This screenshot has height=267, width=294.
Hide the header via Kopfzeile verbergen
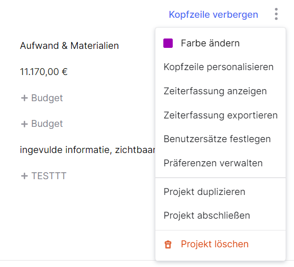pos(213,15)
